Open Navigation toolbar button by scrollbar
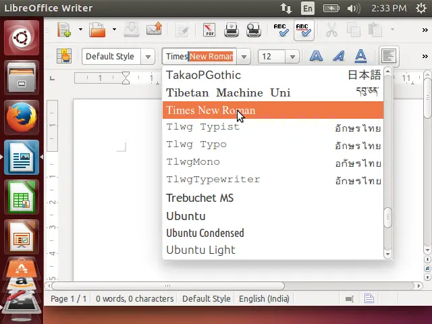The width and height of the screenshot is (432, 324). click(427, 268)
